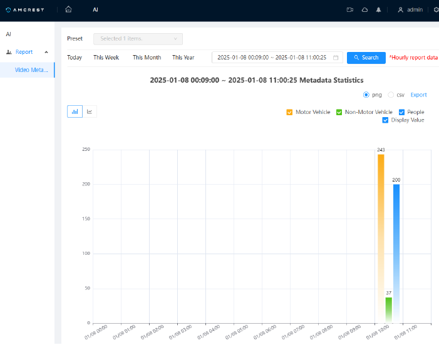The width and height of the screenshot is (439, 345).
Task: Click the 01/08 05:00 axis label
Action: click(x=237, y=332)
